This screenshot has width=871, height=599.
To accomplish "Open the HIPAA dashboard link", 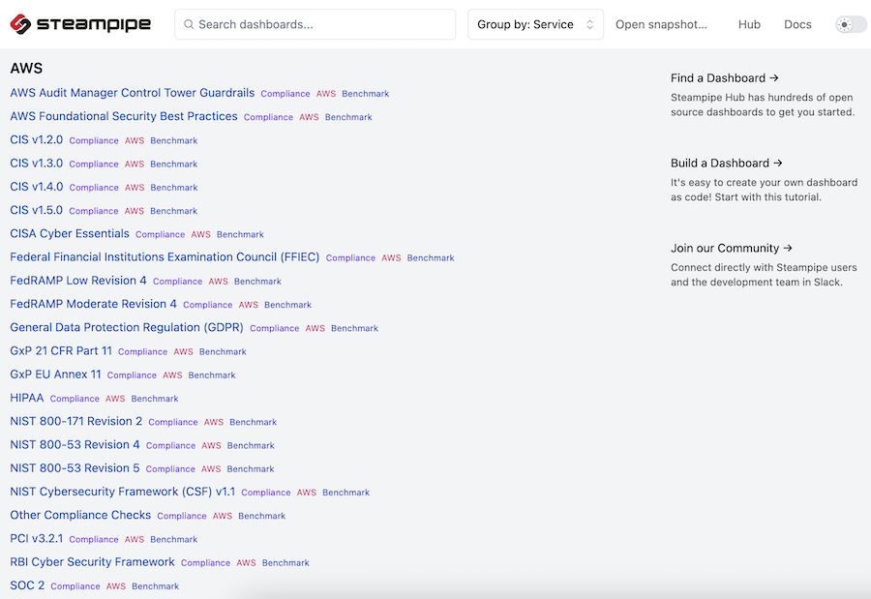I will (27, 398).
